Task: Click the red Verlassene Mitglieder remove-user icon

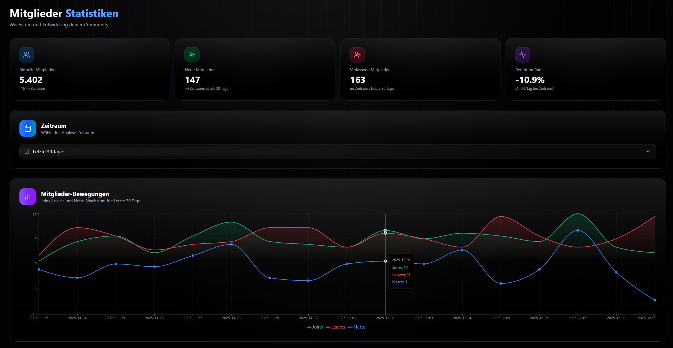Action: coord(357,55)
